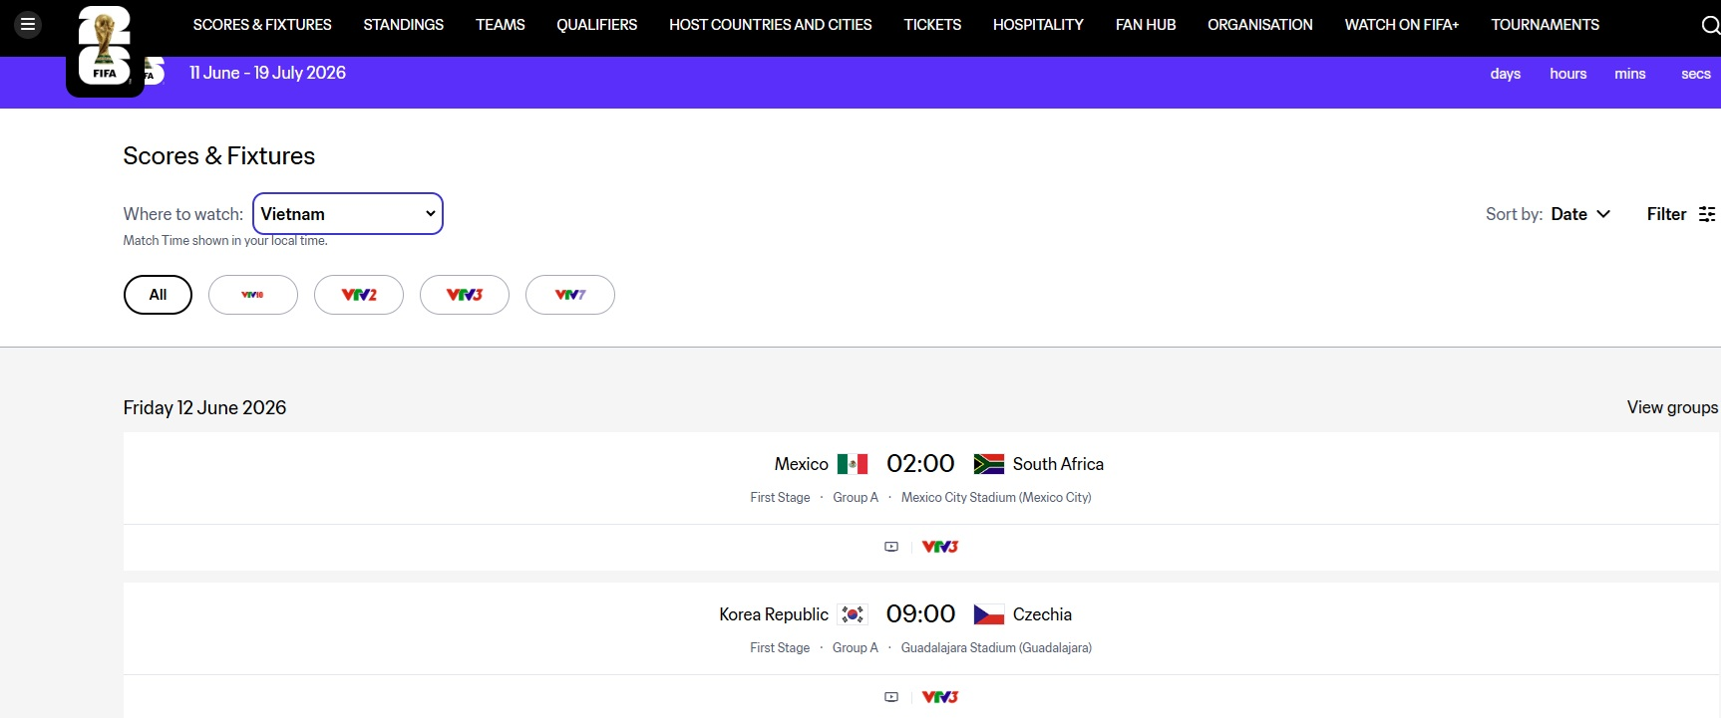Click the FIFA World Cup 26 logo
This screenshot has height=718, width=1721.
click(x=105, y=46)
